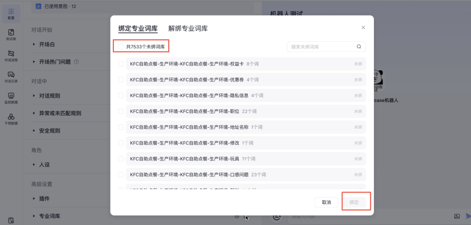Open 监控数据 in the sidebar

(x=11, y=98)
